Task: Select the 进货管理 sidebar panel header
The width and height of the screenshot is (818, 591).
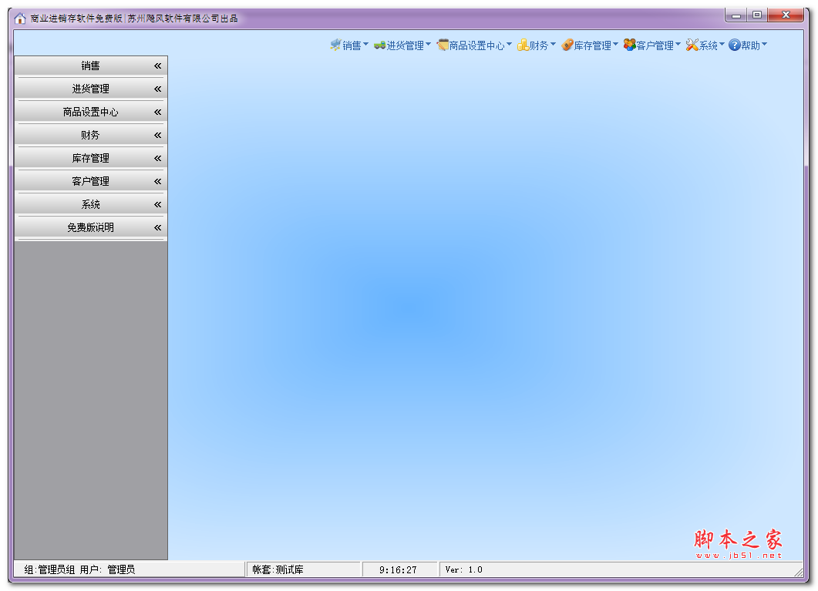Action: [x=91, y=89]
